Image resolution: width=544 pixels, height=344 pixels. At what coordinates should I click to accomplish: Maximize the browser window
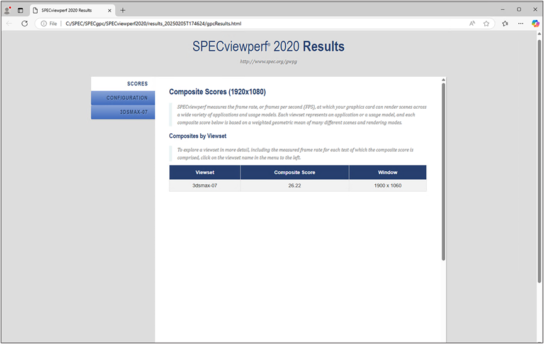pyautogui.click(x=519, y=9)
